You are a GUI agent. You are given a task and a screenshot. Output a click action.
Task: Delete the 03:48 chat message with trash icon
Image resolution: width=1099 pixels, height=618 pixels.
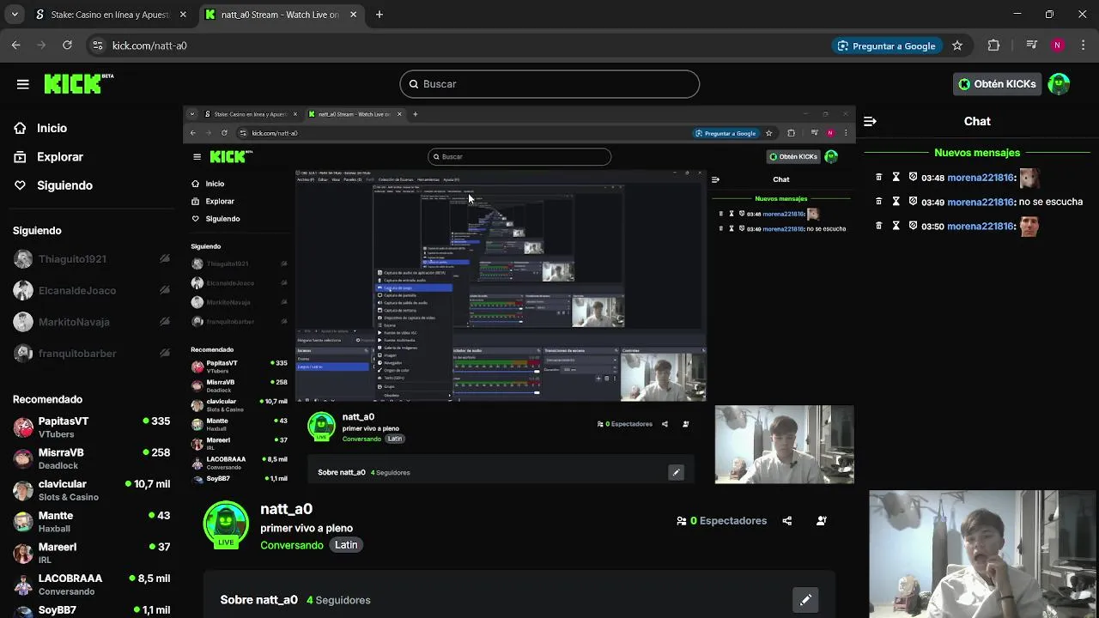(878, 178)
